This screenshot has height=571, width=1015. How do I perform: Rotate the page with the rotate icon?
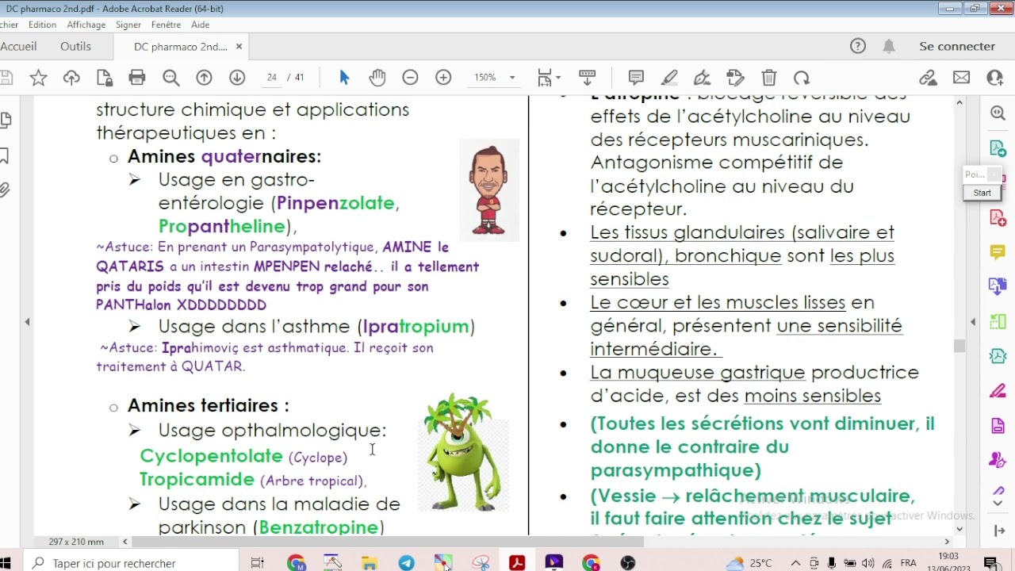click(802, 78)
